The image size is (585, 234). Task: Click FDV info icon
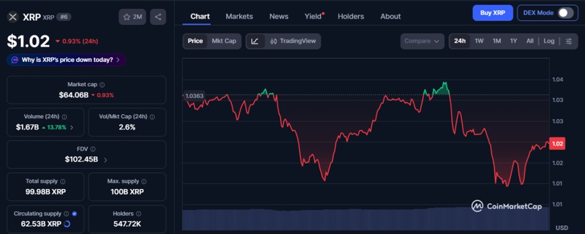pyautogui.click(x=93, y=149)
